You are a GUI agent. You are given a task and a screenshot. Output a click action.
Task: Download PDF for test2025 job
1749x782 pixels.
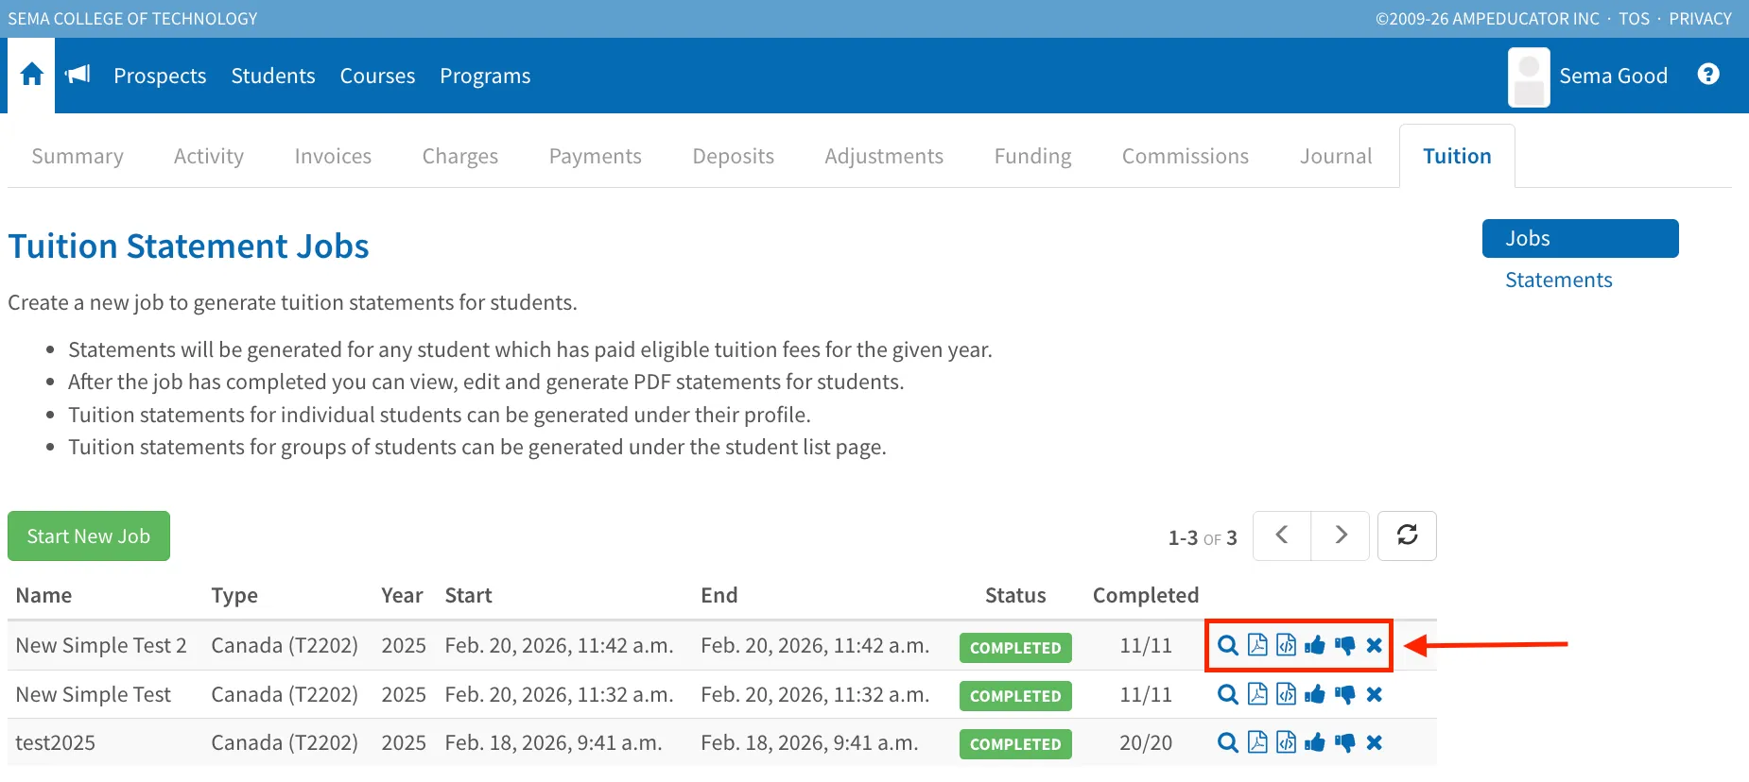1257,742
